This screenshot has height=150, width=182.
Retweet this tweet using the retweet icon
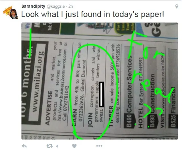(49, 146)
